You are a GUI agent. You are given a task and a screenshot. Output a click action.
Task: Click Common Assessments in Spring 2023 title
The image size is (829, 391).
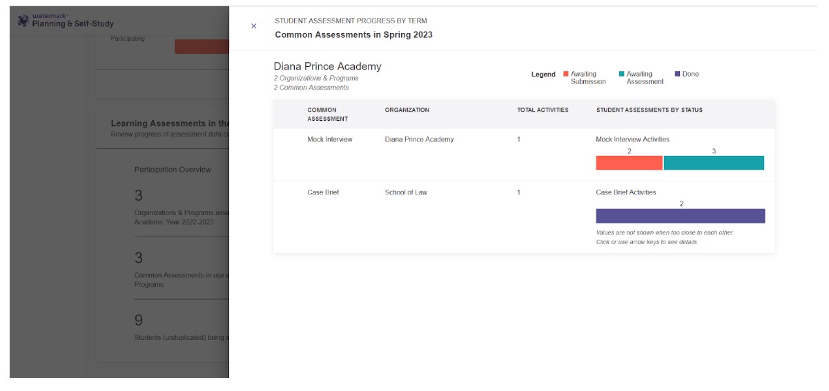[353, 34]
